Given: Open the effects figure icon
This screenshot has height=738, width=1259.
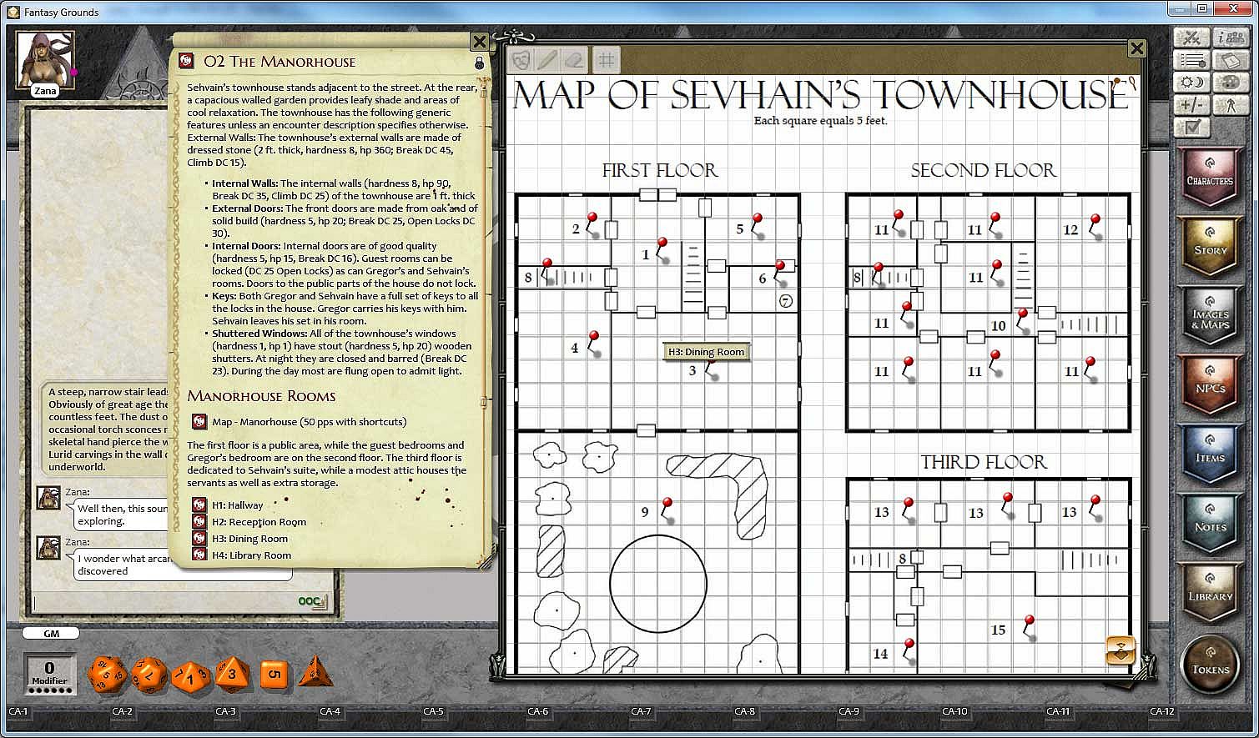Looking at the screenshot, I should click(1231, 105).
